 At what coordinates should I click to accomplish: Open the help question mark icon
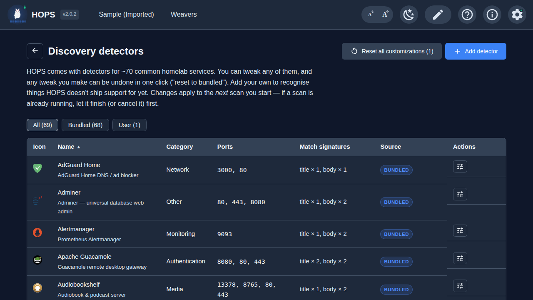467,15
